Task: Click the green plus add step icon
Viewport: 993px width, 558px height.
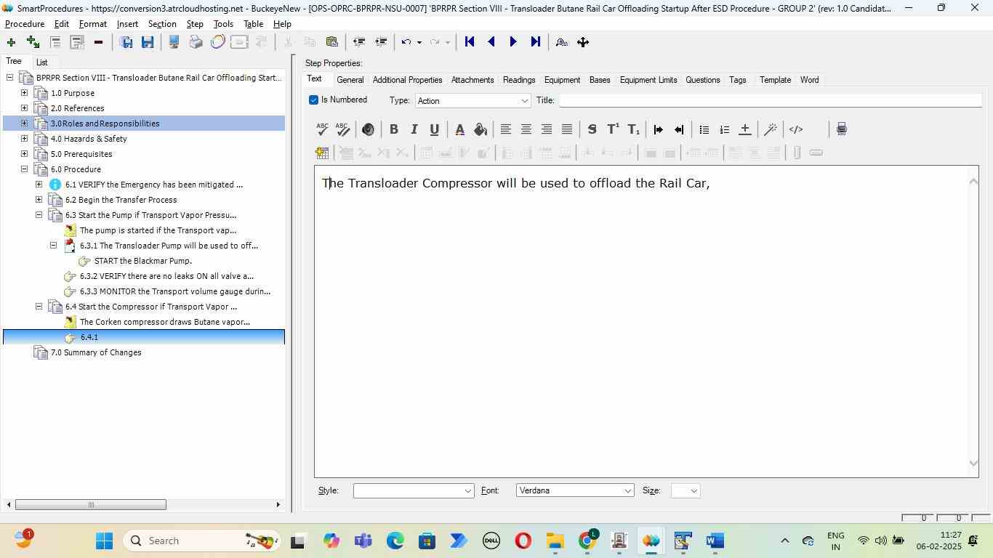Action: click(11, 42)
